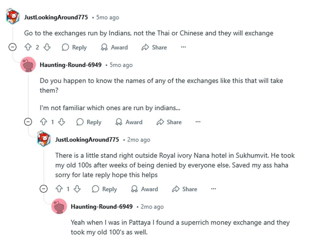Open more options on the exchange names comment

pos(198,122)
